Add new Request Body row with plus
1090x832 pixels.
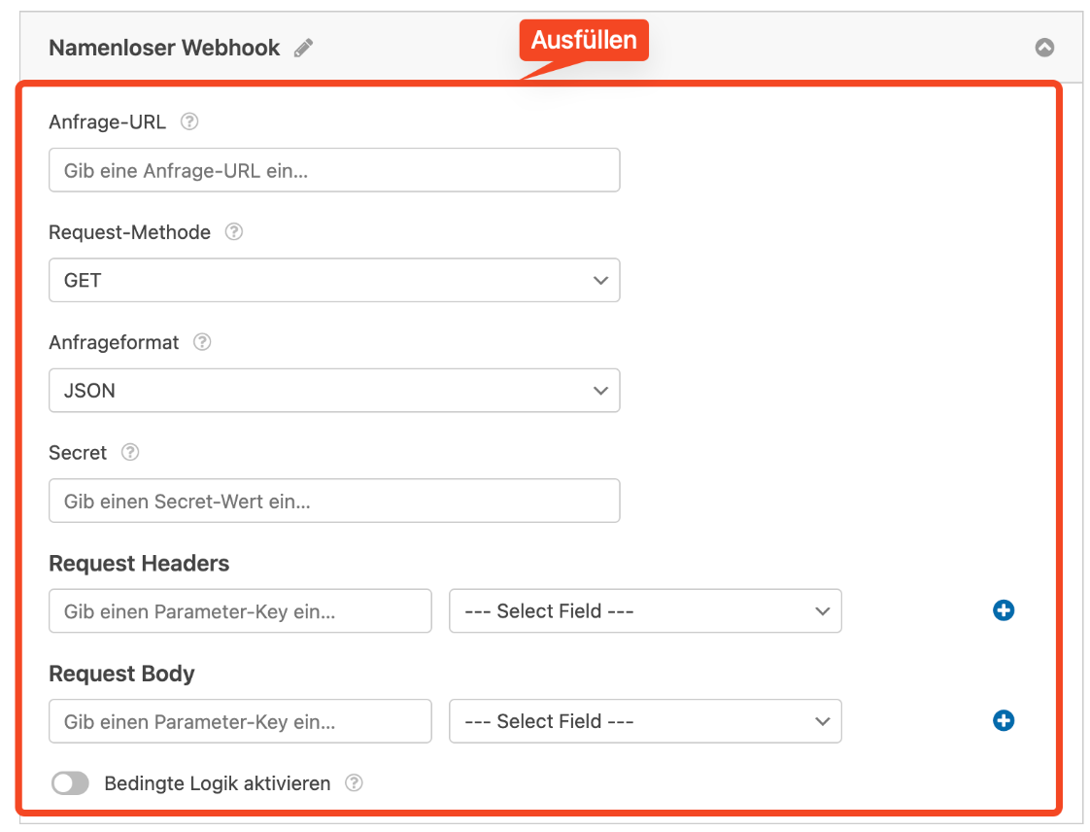pyautogui.click(x=1004, y=721)
